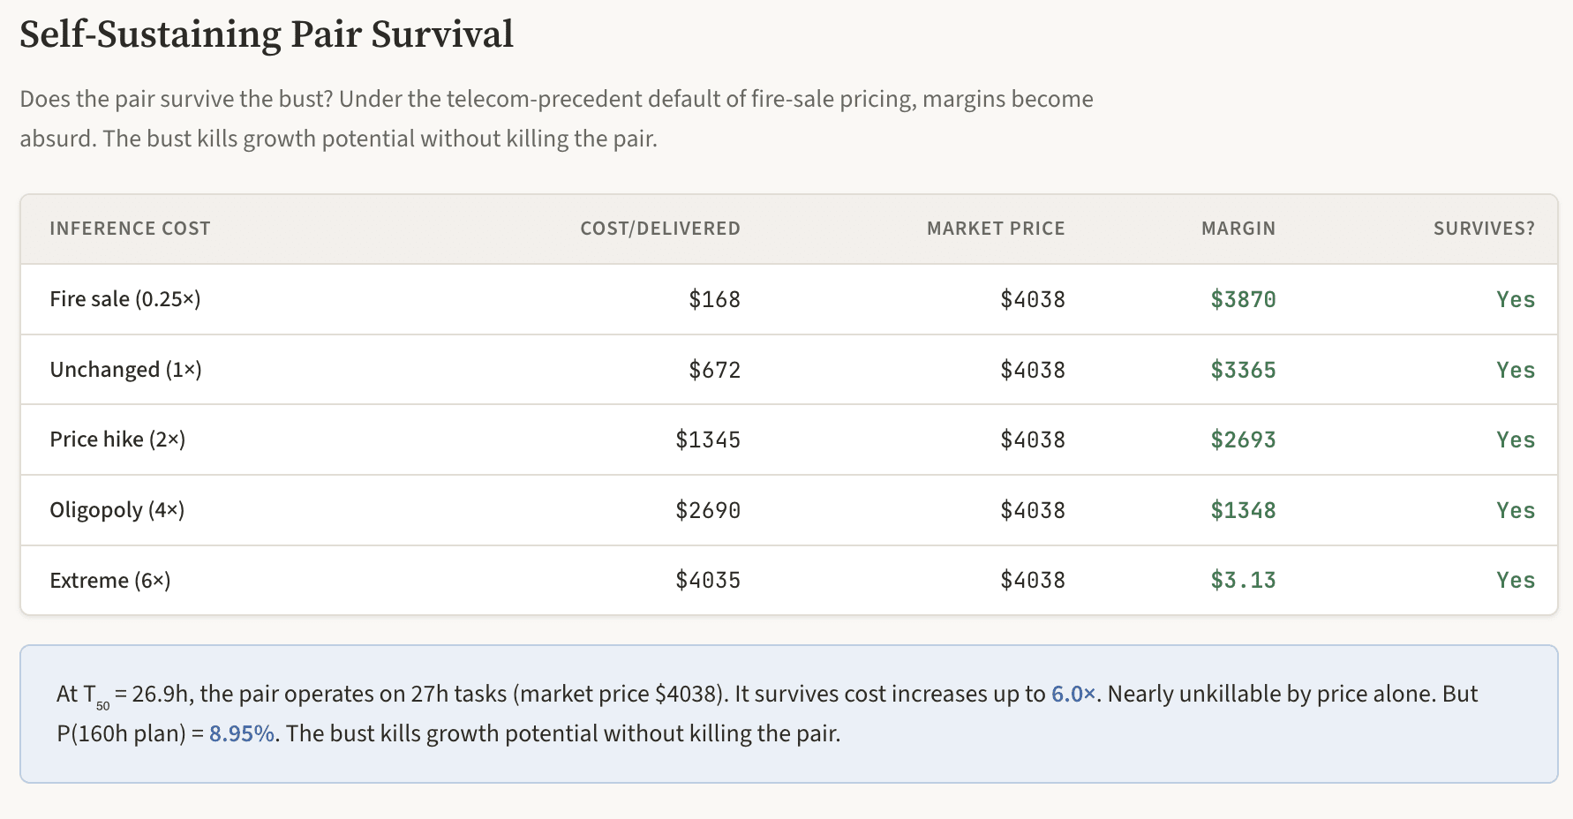Click the $168 cost/delivered value
Image resolution: width=1573 pixels, height=819 pixels.
click(714, 299)
